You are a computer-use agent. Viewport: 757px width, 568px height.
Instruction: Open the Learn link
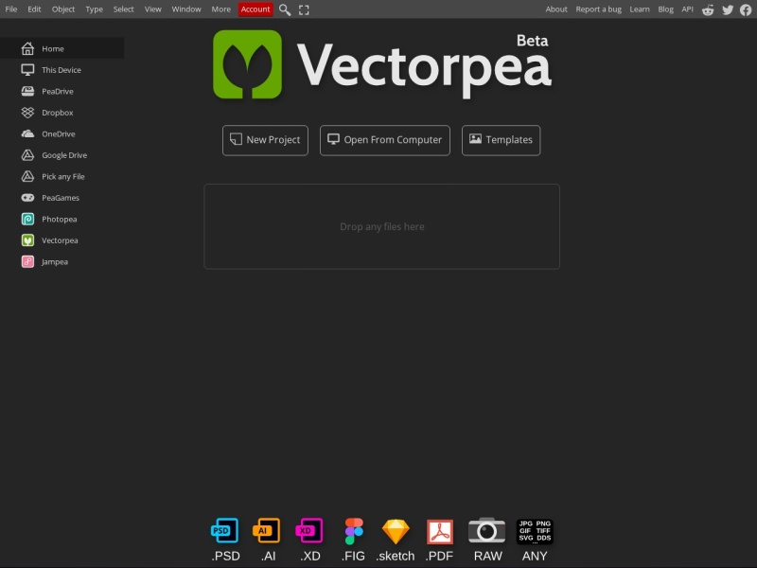pos(640,9)
